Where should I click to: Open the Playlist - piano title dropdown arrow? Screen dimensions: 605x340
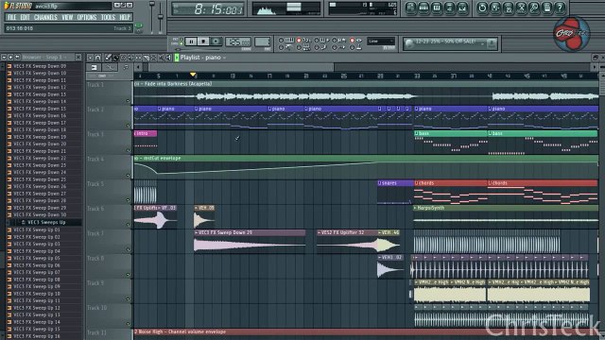pos(225,58)
